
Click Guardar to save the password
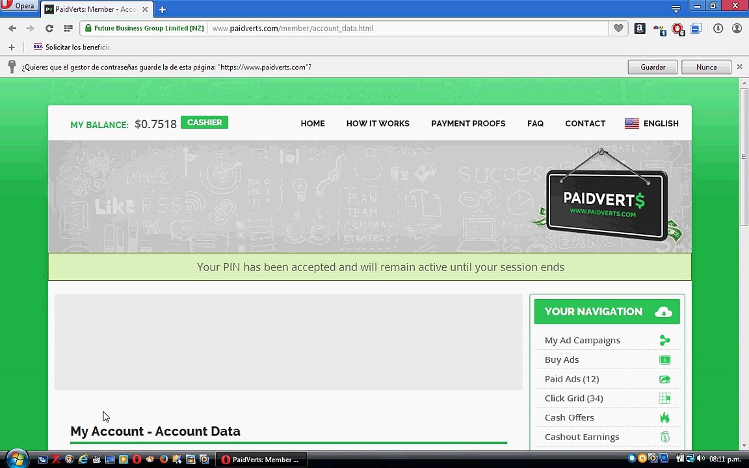point(653,68)
